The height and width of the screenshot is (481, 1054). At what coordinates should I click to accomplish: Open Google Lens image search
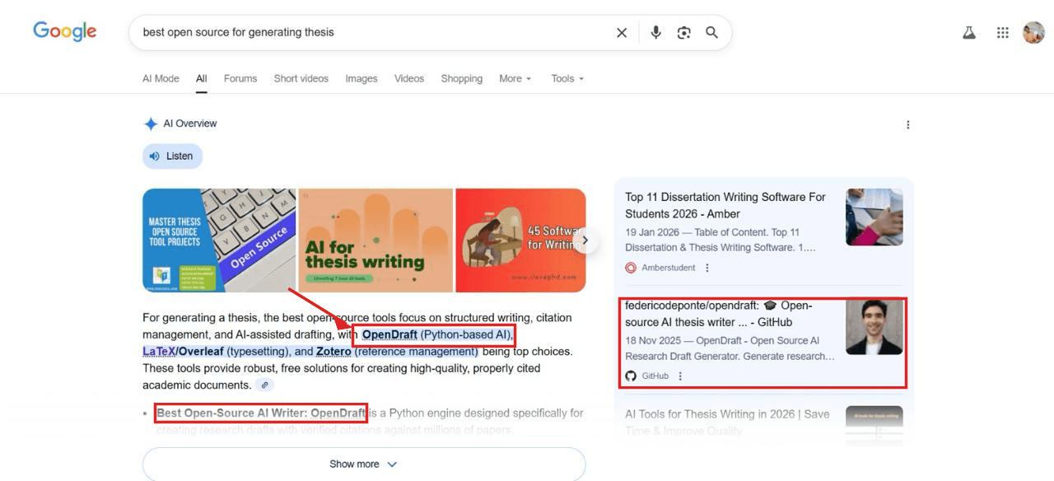coord(683,33)
